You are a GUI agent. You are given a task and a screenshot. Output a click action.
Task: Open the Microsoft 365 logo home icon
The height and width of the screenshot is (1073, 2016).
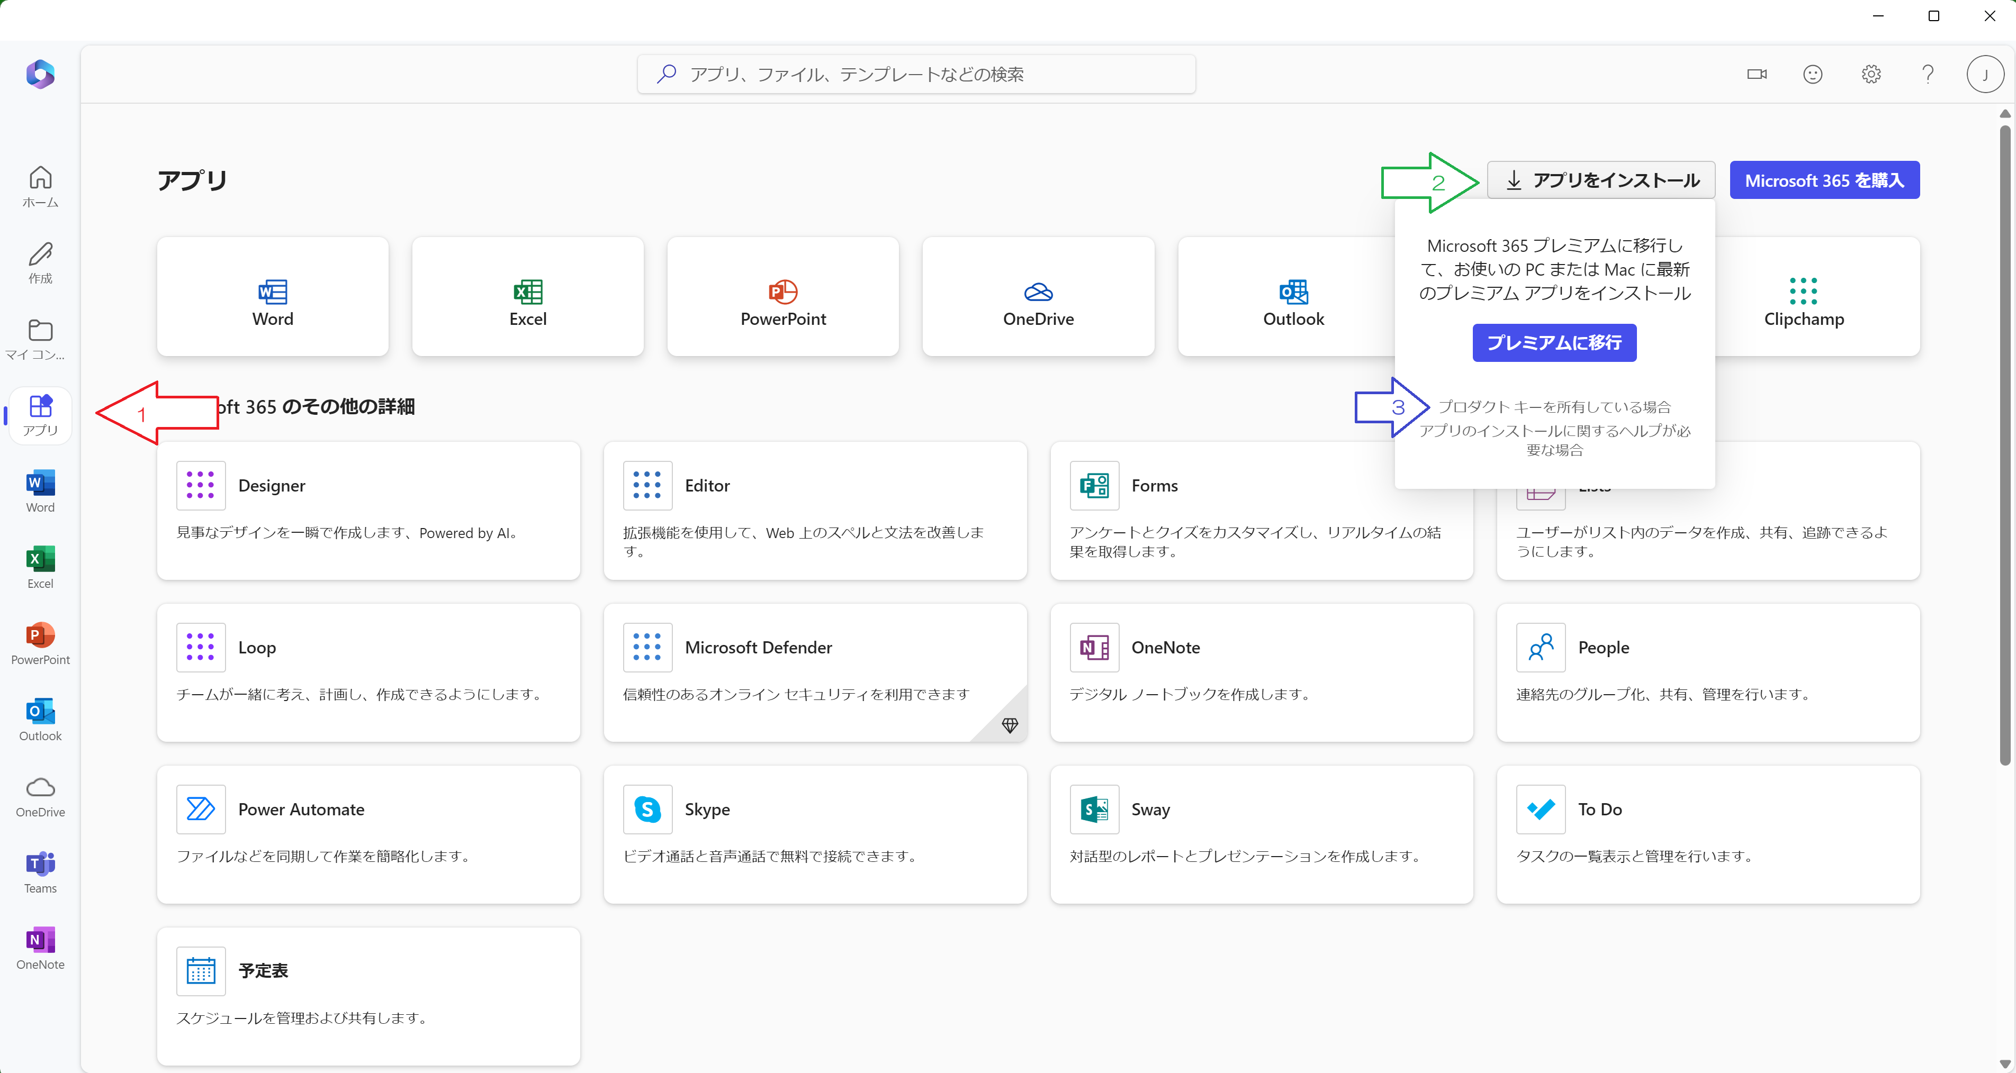(40, 74)
